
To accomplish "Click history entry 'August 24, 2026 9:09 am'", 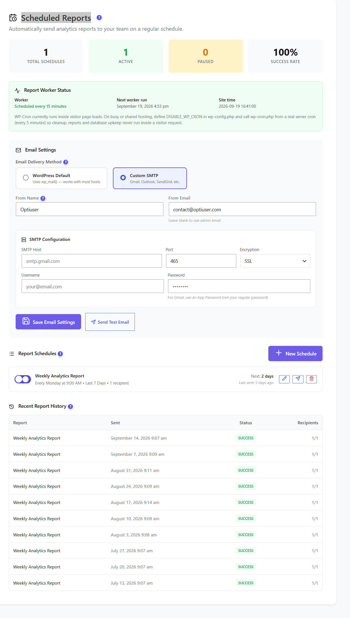I will tap(135, 486).
